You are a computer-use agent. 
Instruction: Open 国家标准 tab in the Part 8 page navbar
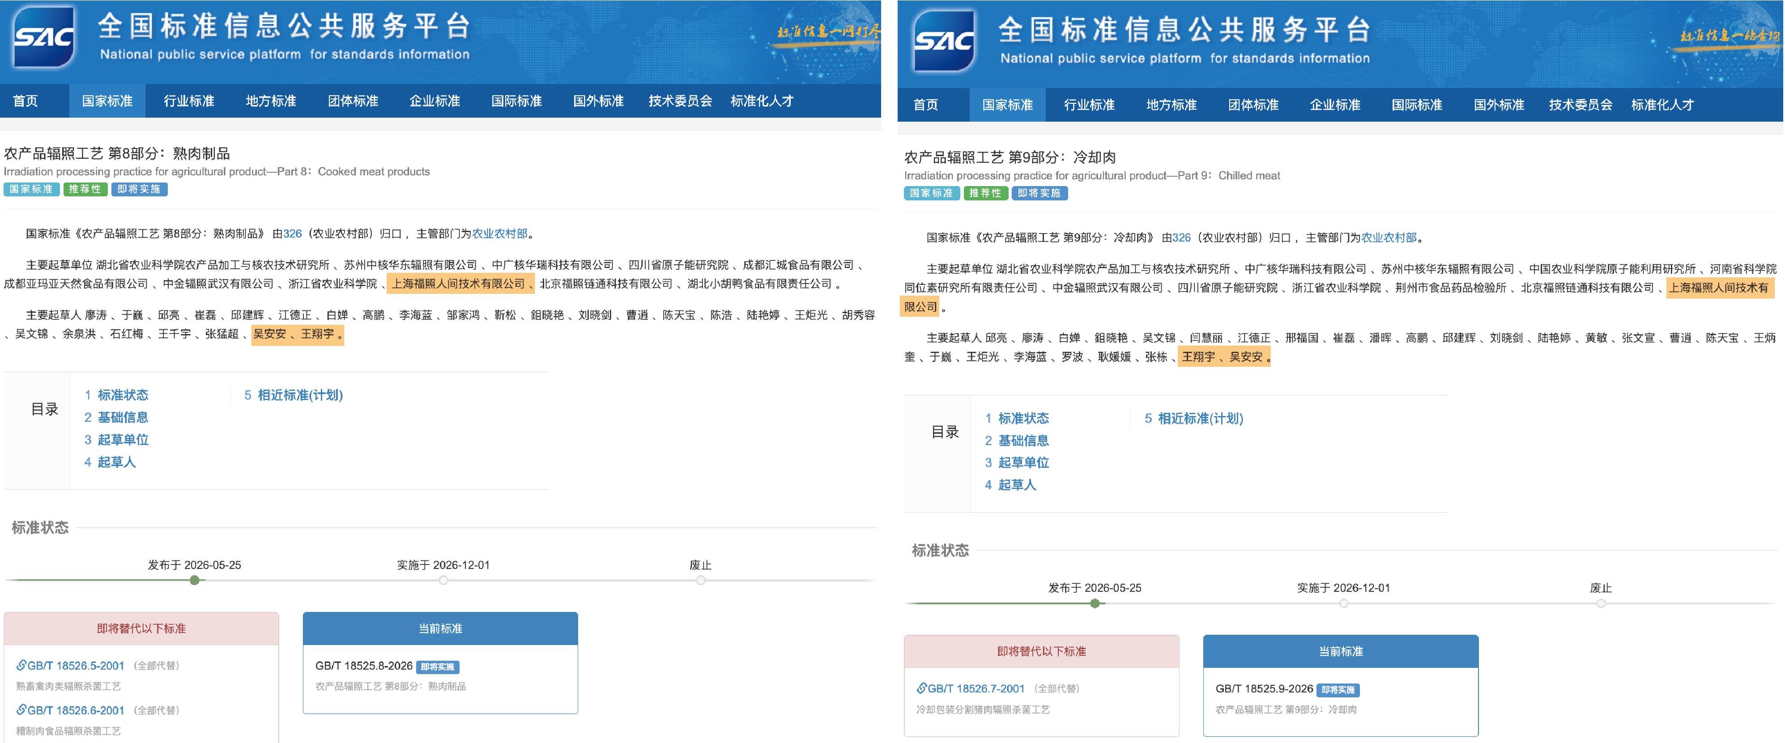107,101
